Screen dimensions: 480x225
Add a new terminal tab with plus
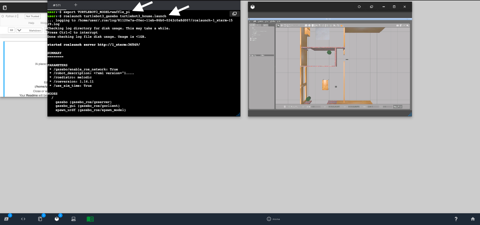tap(76, 5)
